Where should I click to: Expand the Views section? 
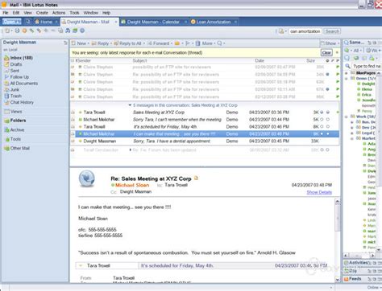pos(16,112)
